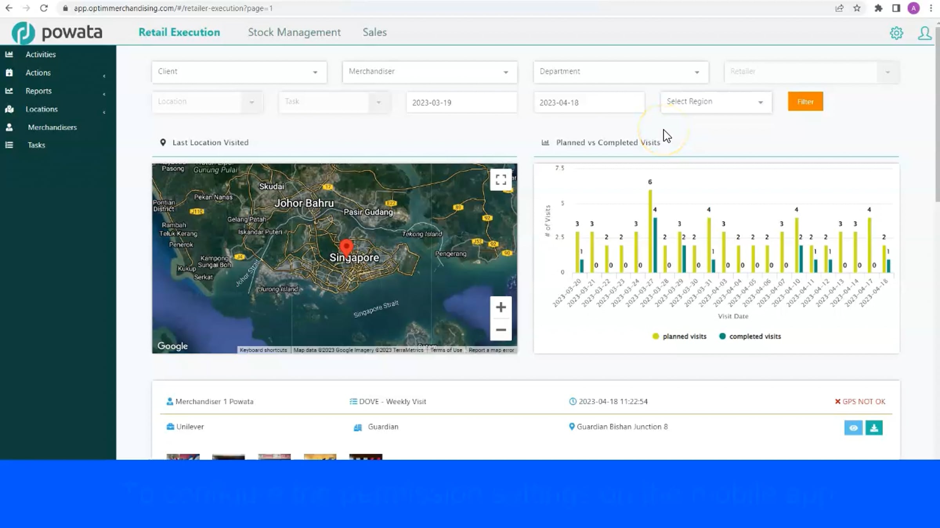Screen dimensions: 940x528
Task: Toggle completed visits series in legend
Action: (x=750, y=336)
